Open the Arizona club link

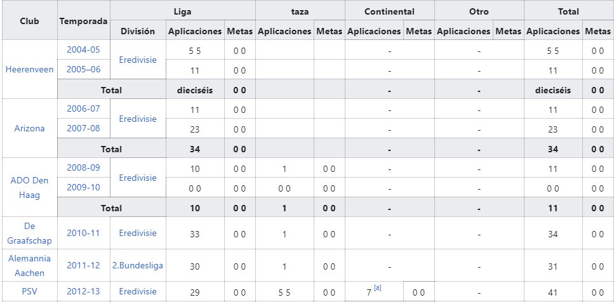click(x=29, y=128)
